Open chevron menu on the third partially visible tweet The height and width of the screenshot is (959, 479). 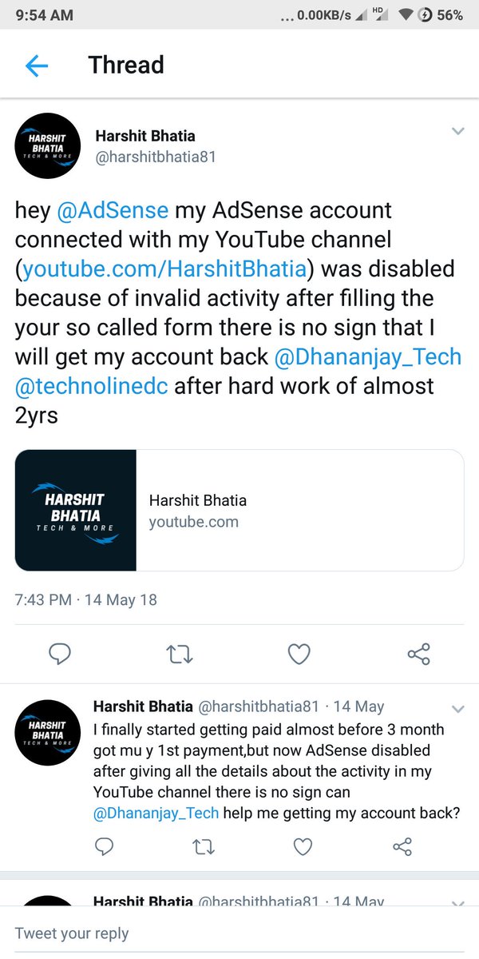(457, 902)
